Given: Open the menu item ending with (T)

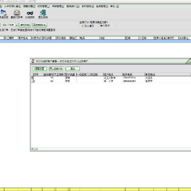Looking at the screenshot, I should [x=29, y=6].
